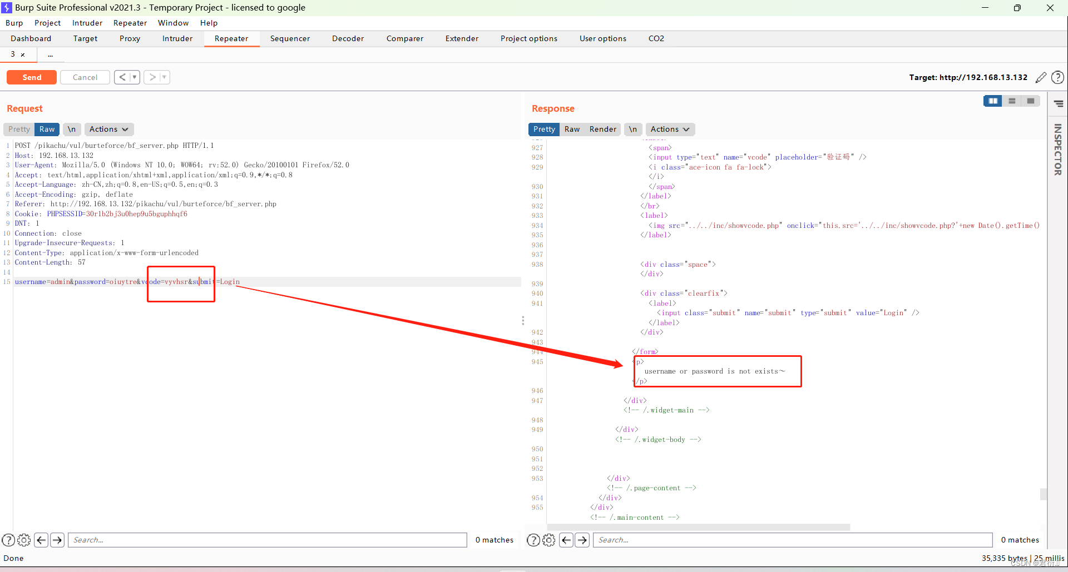This screenshot has width=1068, height=572.
Task: Open the Burp menu
Action: click(14, 23)
